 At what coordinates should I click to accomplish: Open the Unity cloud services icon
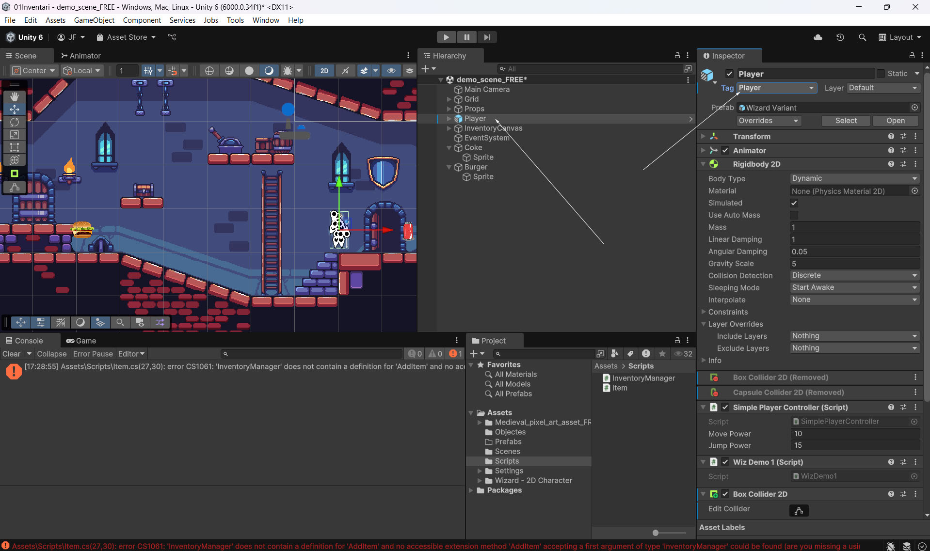pyautogui.click(x=818, y=37)
